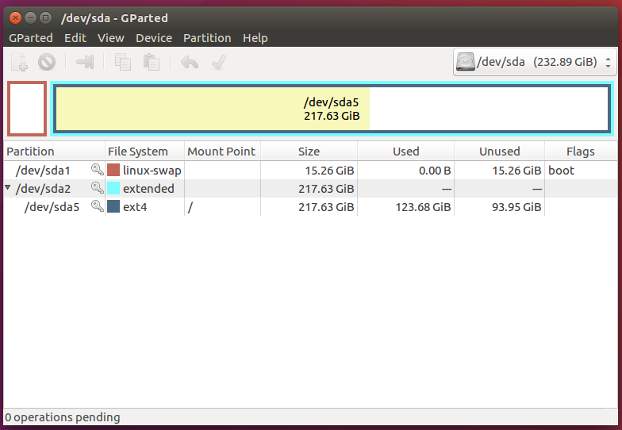
Task: Click the 93.95 GiB unused value
Action: [516, 207]
